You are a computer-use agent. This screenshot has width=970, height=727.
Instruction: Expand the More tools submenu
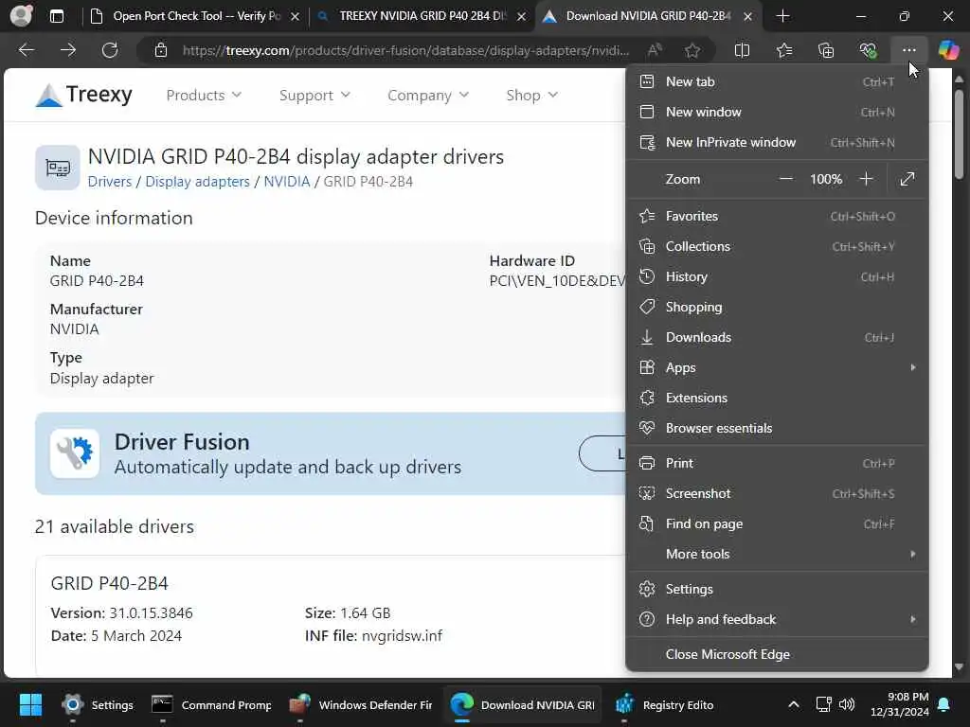[777, 554]
